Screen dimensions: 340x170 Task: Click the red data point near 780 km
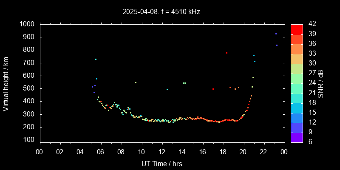[x=227, y=53]
